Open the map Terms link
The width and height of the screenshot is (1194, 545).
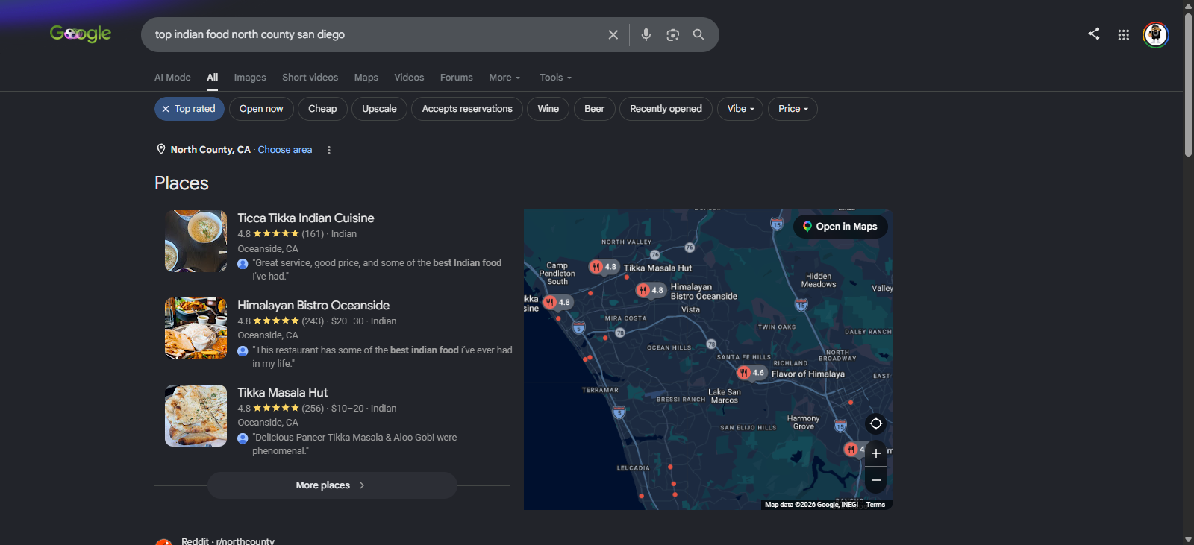pos(875,505)
